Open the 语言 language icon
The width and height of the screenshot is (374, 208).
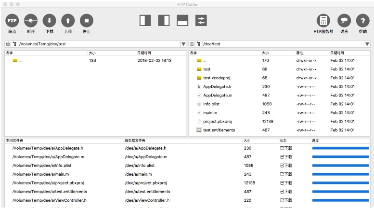(344, 20)
